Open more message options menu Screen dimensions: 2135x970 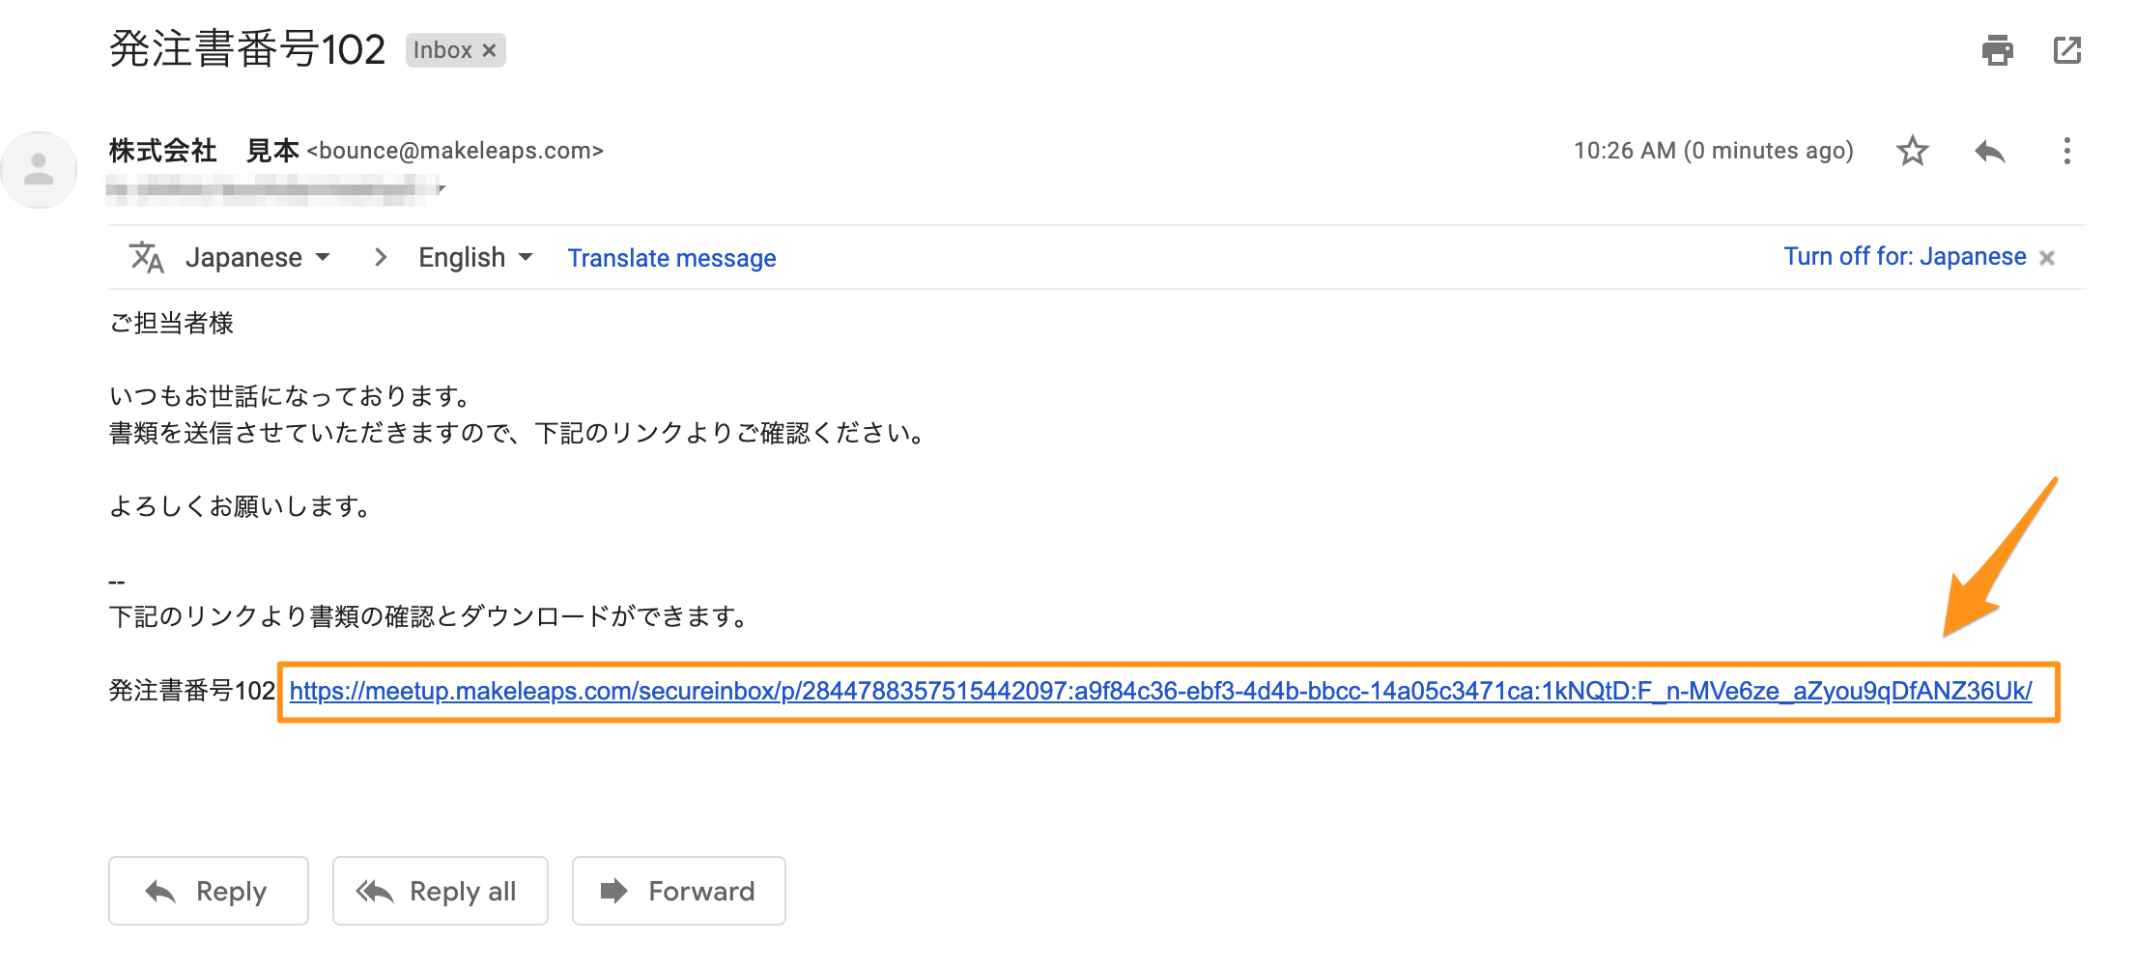(2067, 151)
